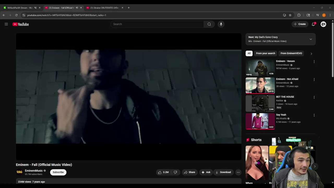334x188 pixels.
Task: Click the video player to pause
Action: (129, 97)
